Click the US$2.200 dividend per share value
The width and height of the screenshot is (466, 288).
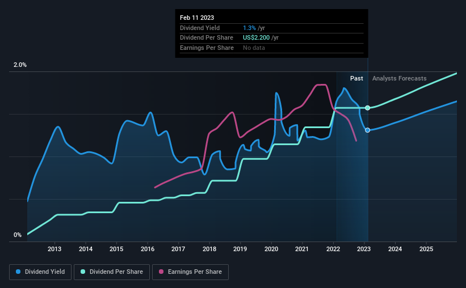coord(256,38)
